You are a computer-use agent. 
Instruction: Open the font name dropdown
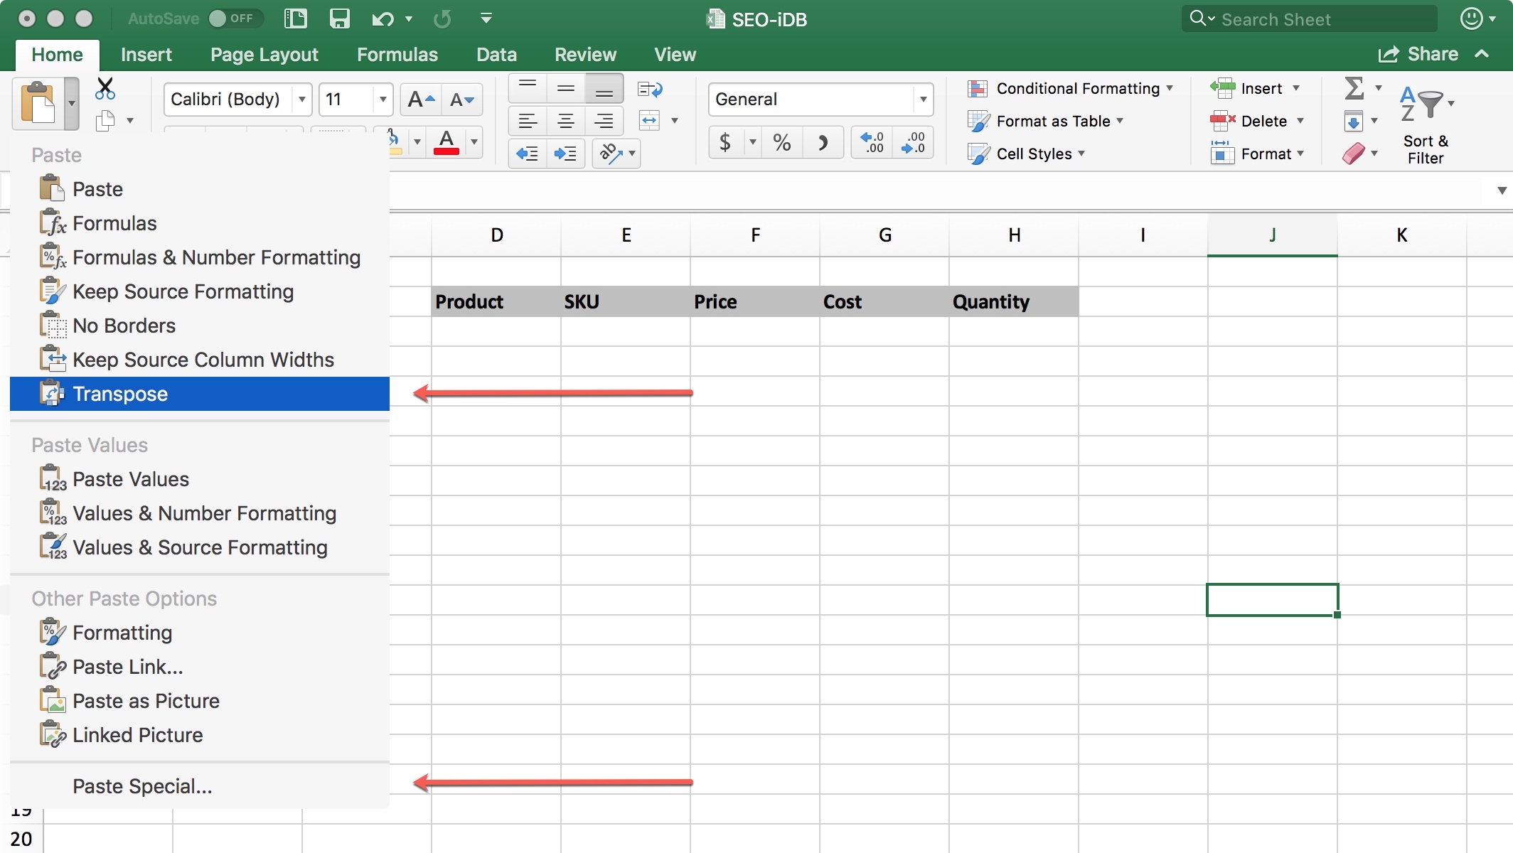302,100
